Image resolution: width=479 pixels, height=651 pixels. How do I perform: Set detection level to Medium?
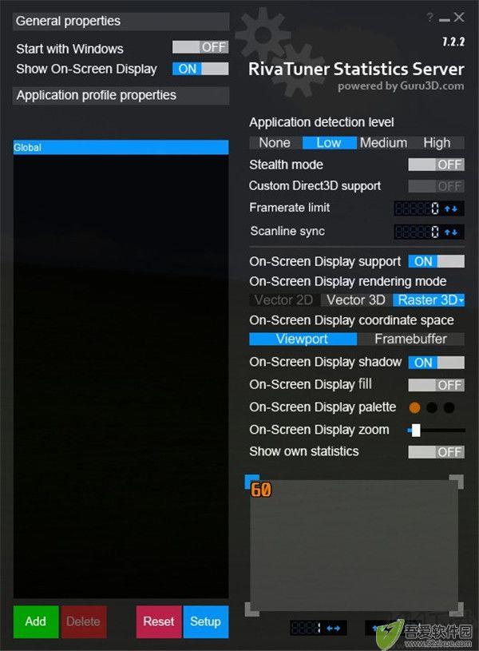pos(383,143)
